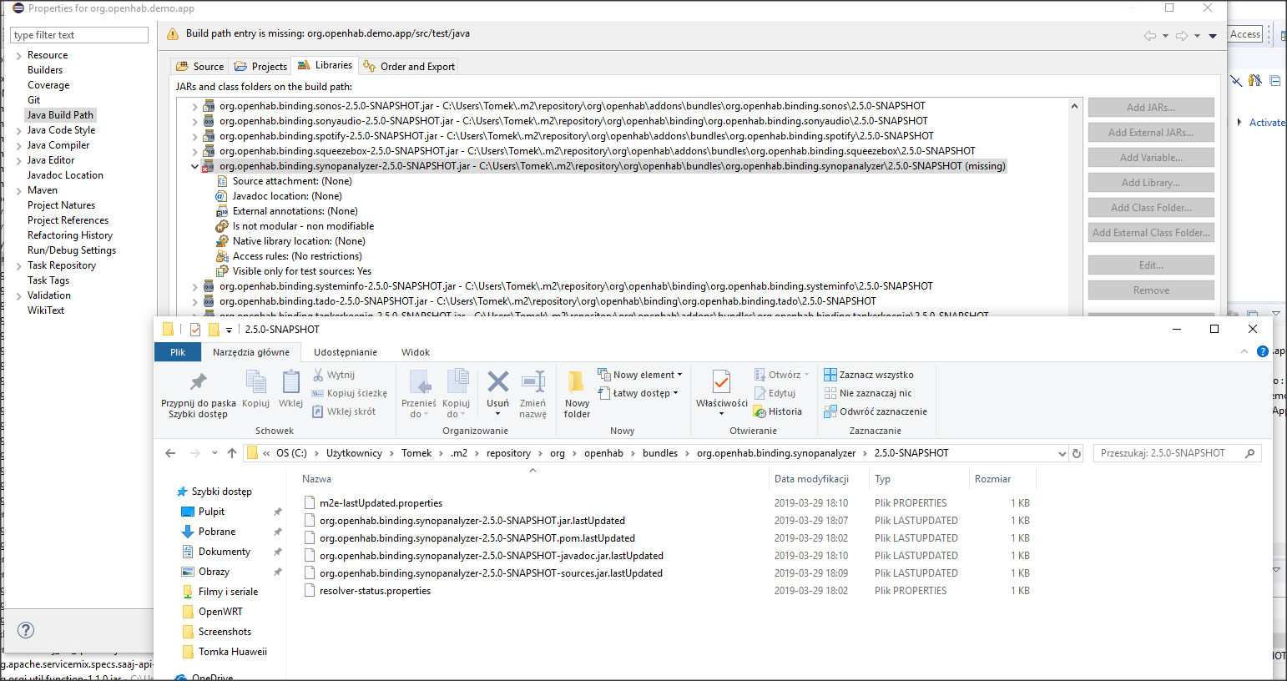This screenshot has height=681, width=1287.
Task: Sort files by the Data modyfikacji column
Action: tap(811, 479)
